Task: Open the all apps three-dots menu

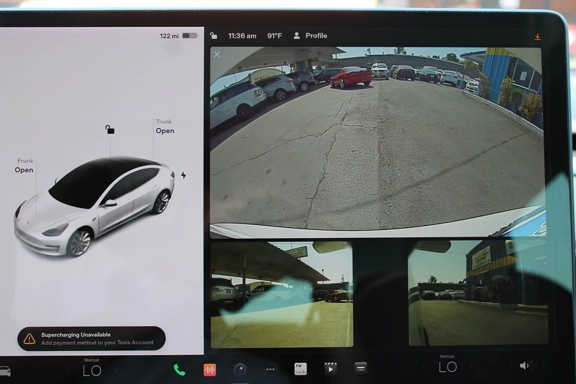Action: point(270,369)
